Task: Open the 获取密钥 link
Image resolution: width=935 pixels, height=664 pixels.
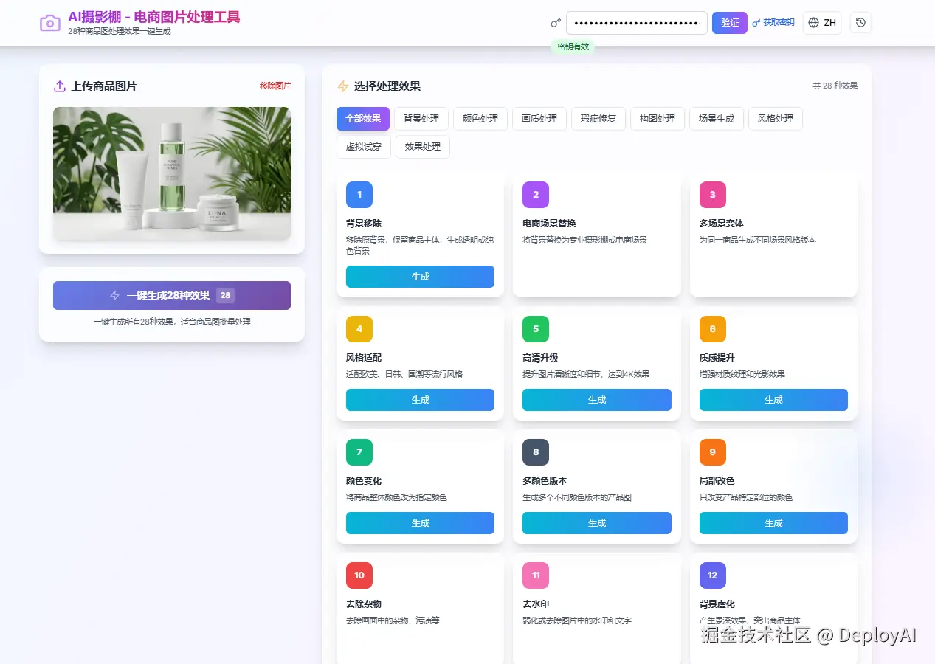Action: click(x=773, y=23)
